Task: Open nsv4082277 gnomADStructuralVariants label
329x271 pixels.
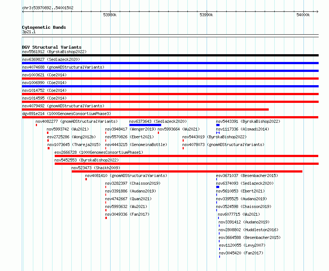Action: pyautogui.click(x=77, y=121)
